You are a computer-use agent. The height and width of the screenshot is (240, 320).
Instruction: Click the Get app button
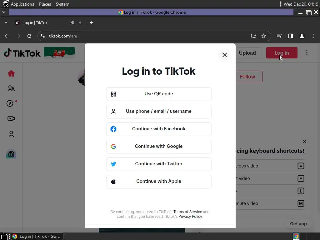pyautogui.click(x=298, y=224)
